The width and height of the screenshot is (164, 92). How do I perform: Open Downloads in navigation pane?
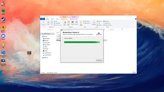point(46,45)
